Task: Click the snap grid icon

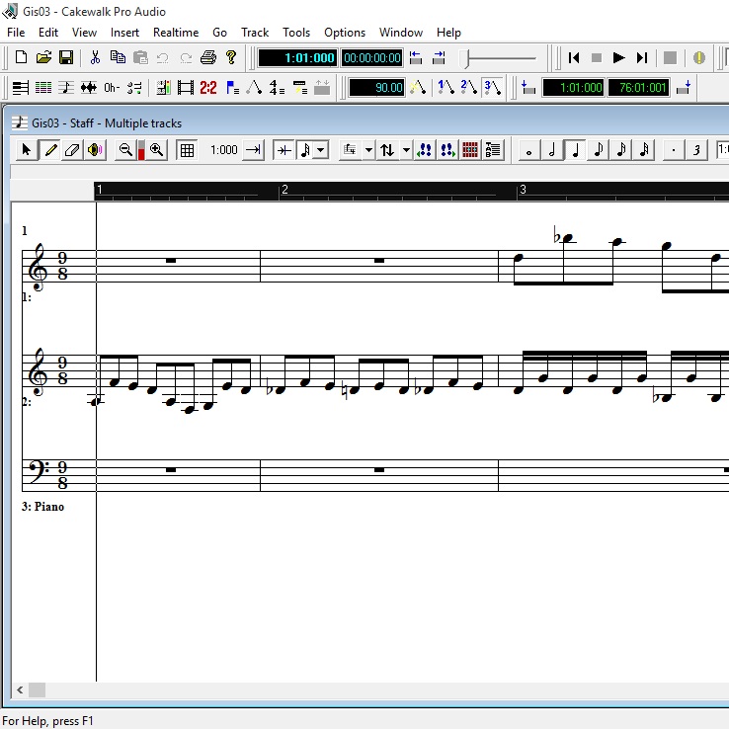Action: (x=187, y=150)
